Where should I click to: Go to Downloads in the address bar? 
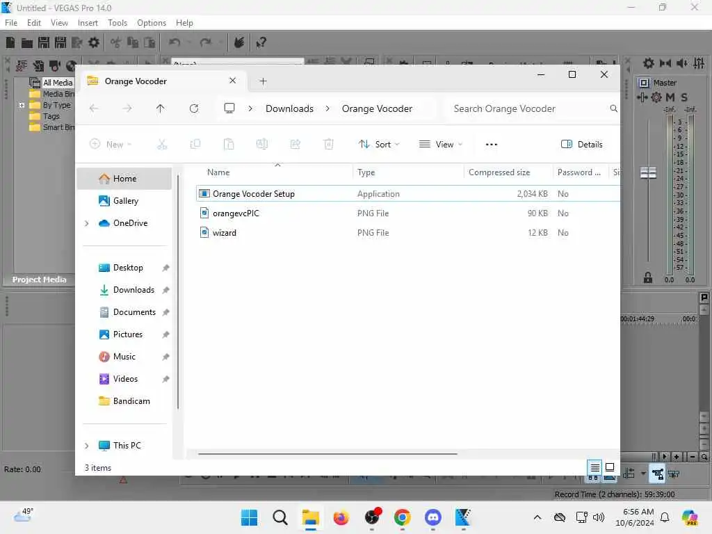click(289, 108)
